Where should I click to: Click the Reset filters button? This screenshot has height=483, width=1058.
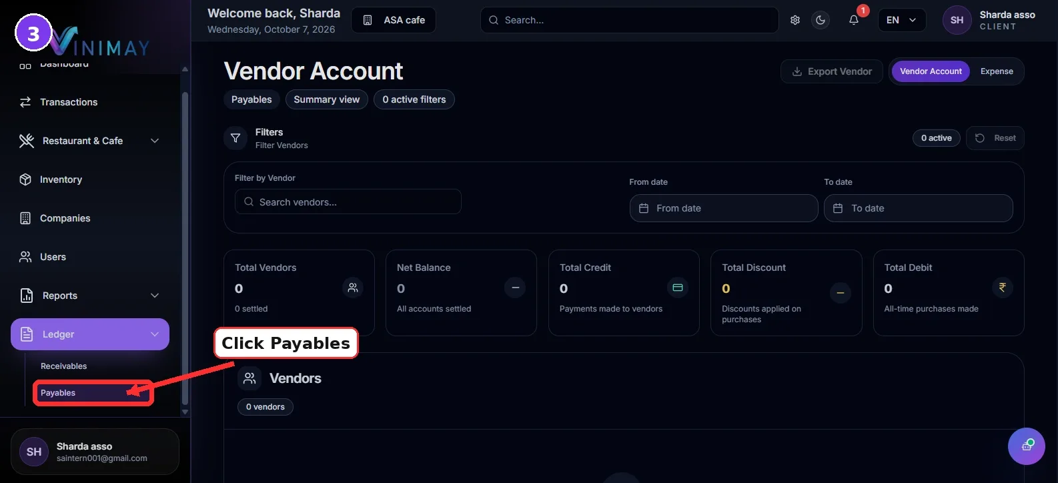995,138
